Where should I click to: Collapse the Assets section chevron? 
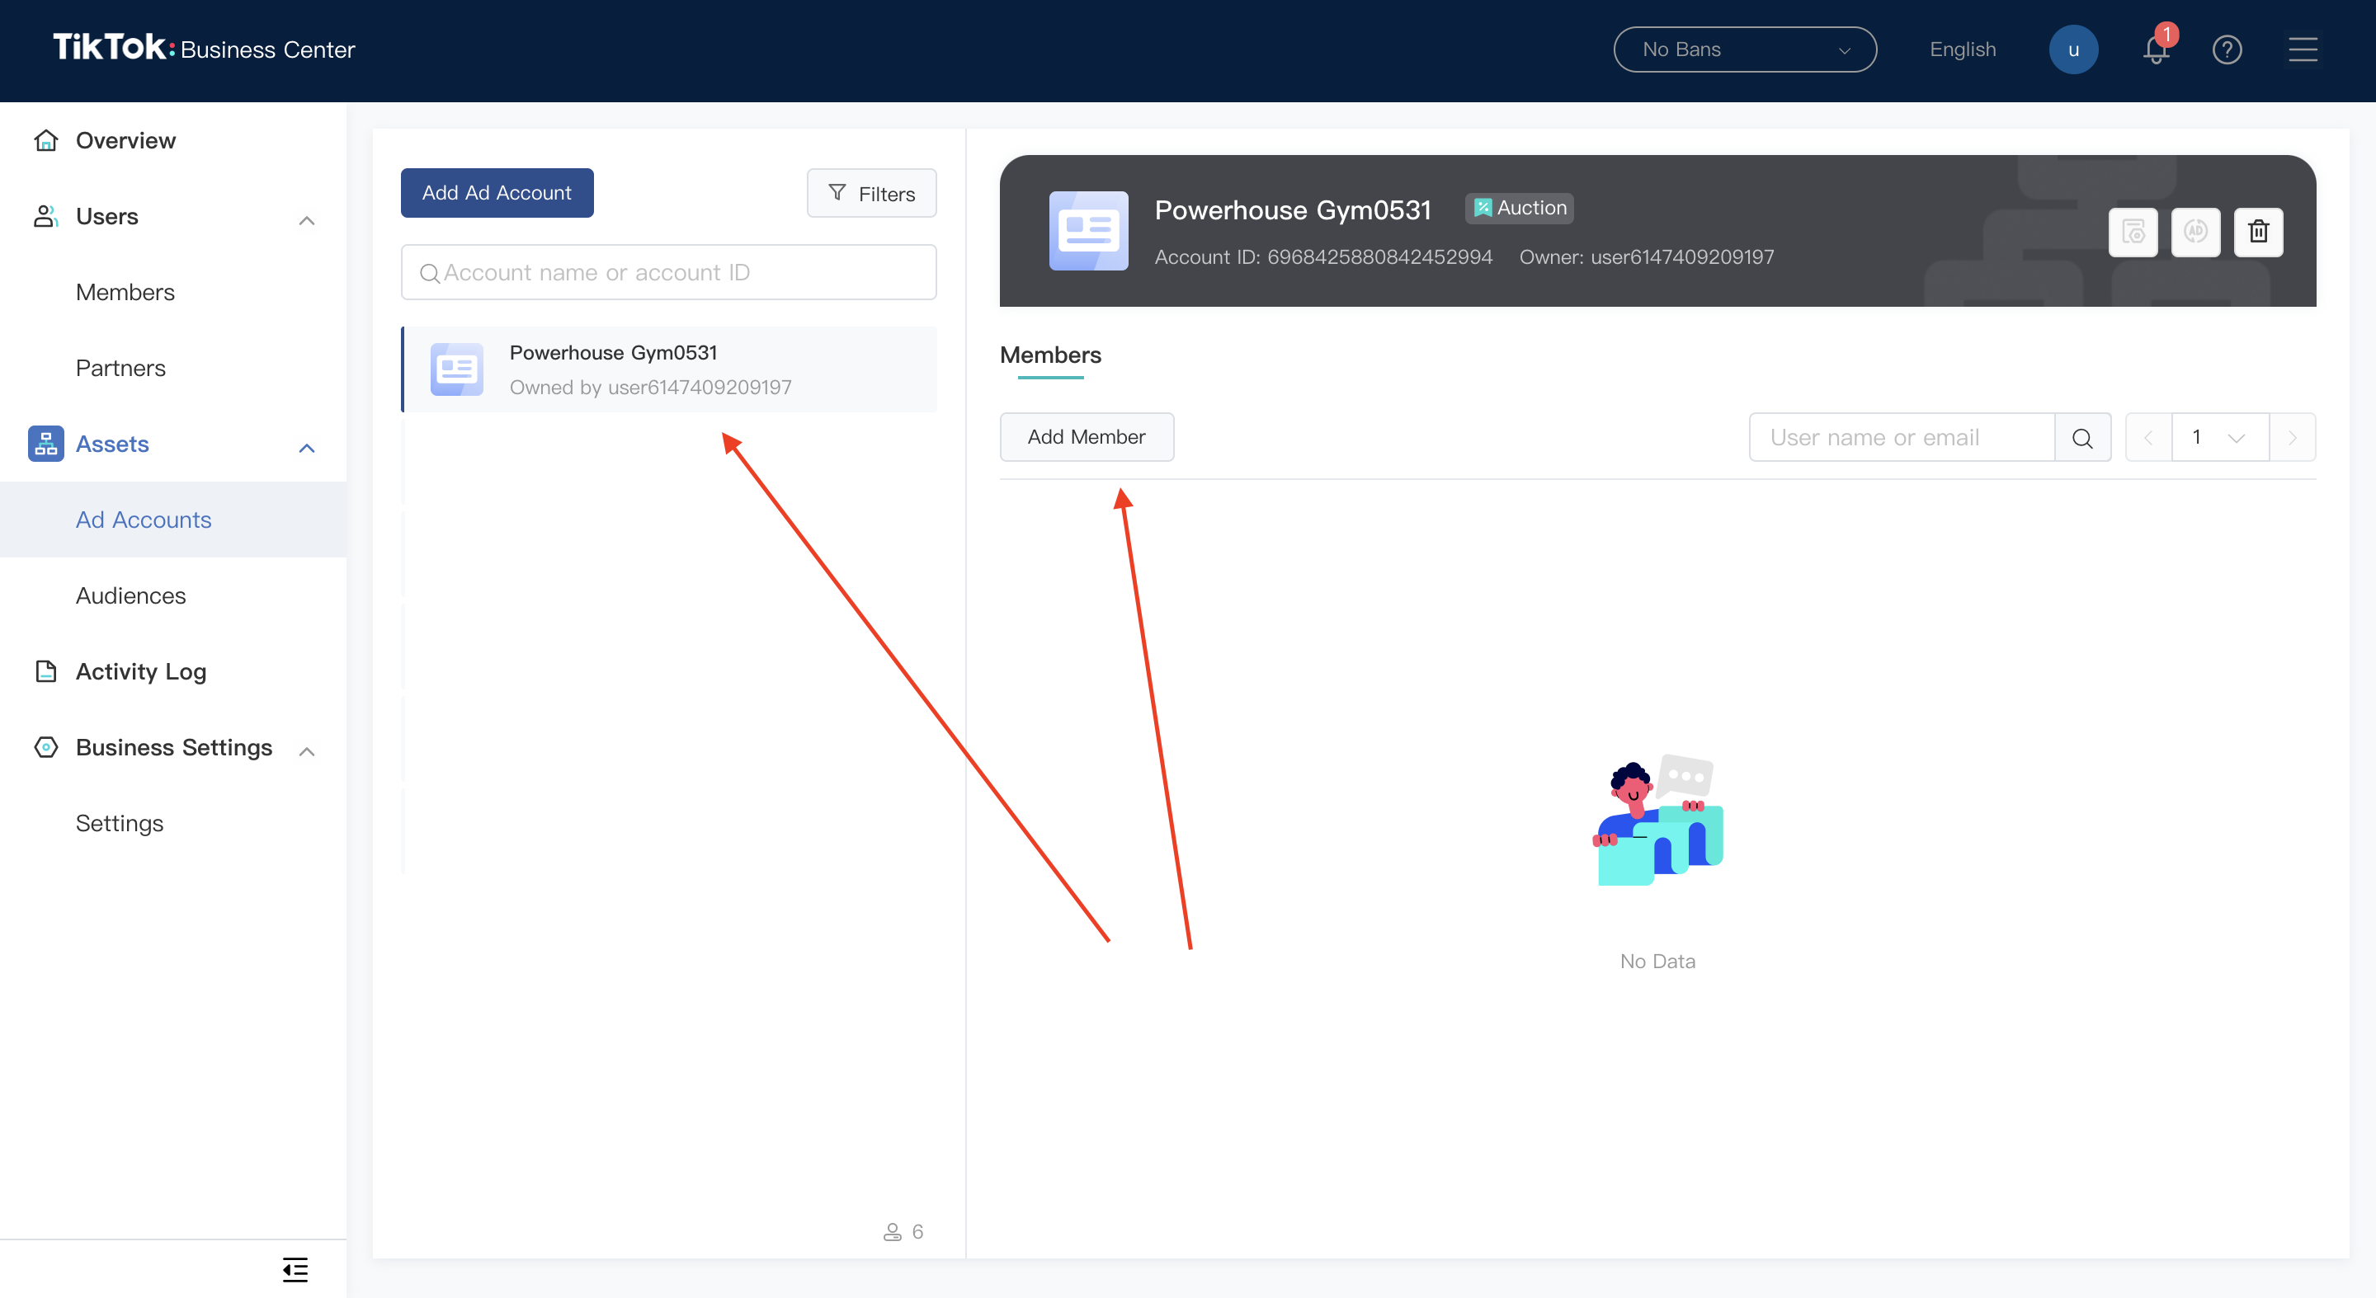(307, 448)
